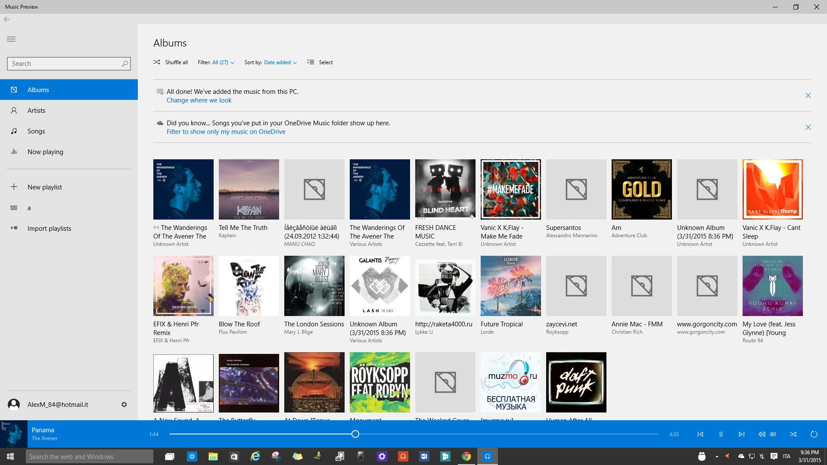Screen dimensions: 827x465
Task: Go to Artists section
Action: tap(69, 110)
